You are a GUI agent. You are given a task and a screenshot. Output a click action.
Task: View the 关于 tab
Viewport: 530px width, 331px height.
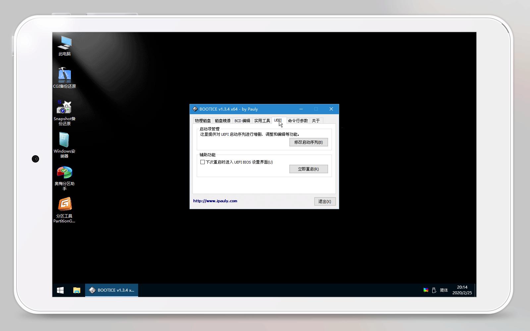coord(316,120)
